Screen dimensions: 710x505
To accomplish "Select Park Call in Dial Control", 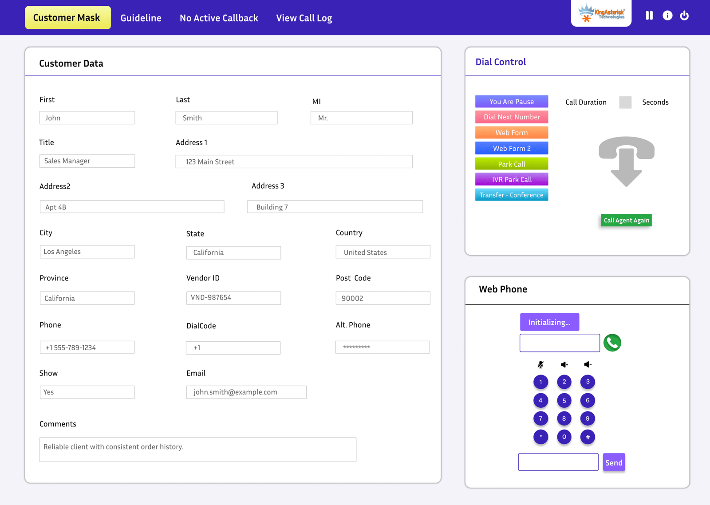I will (x=511, y=163).
